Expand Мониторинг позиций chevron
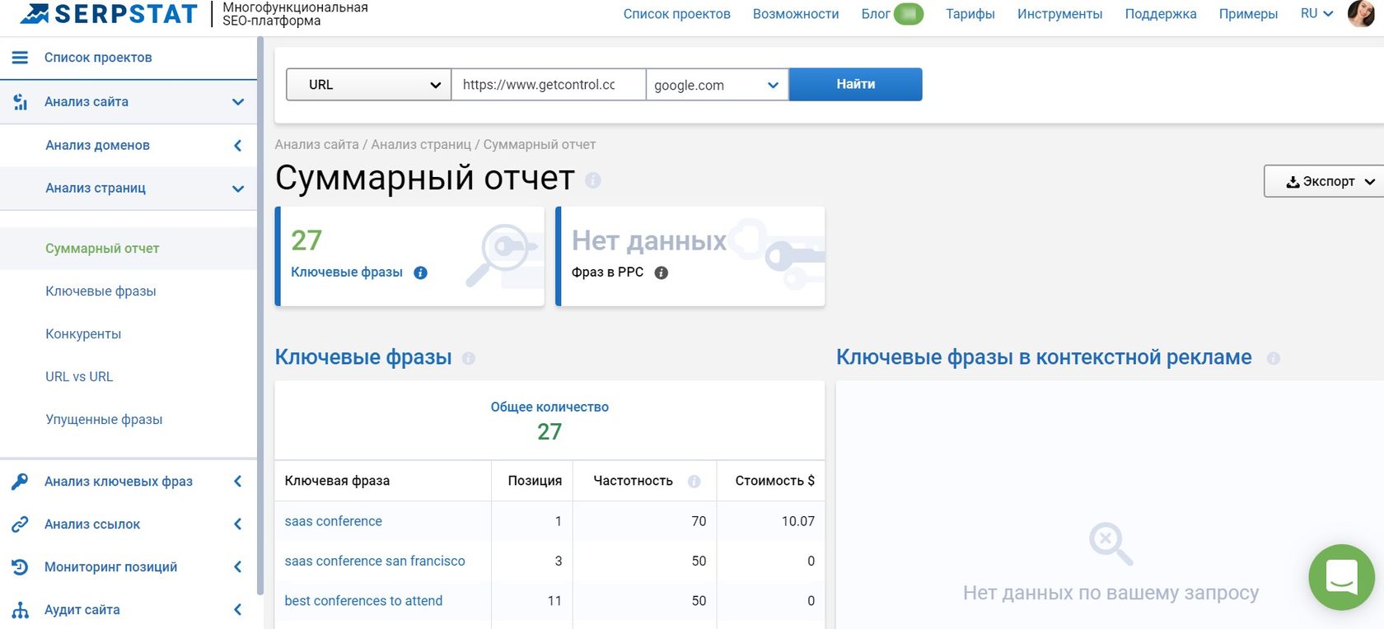This screenshot has height=629, width=1384. [237, 567]
